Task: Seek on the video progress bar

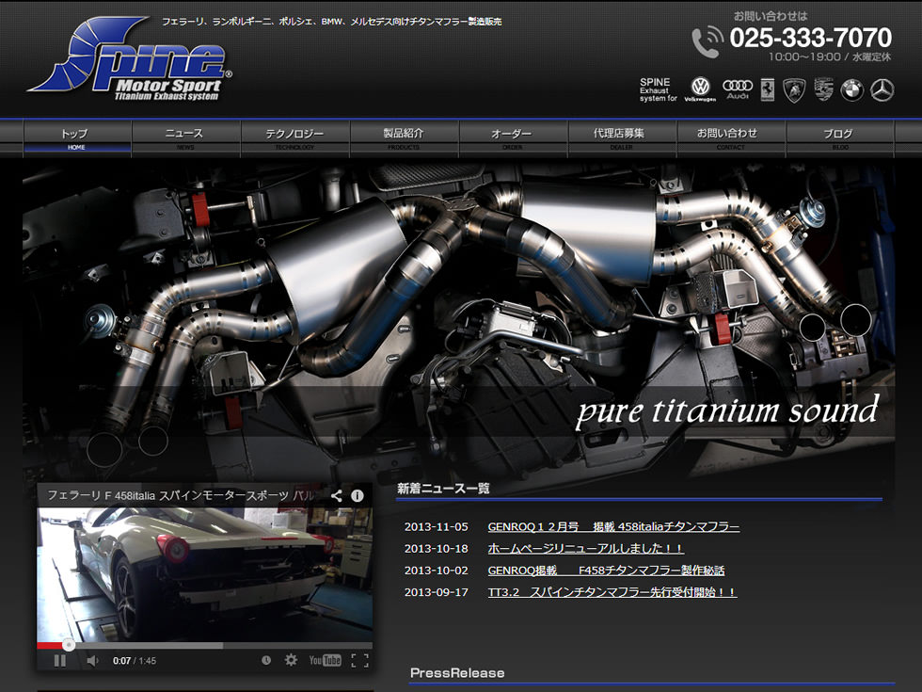Action: pyautogui.click(x=205, y=646)
